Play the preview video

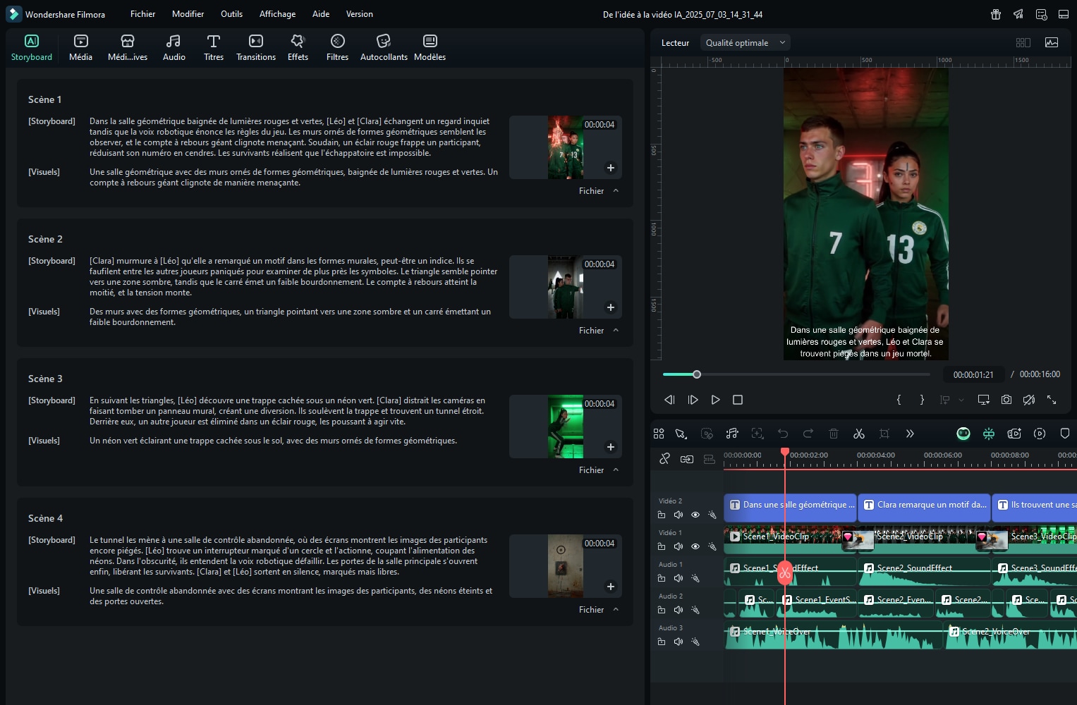click(715, 400)
